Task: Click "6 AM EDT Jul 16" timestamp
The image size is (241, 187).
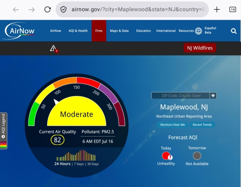Action: coord(98,141)
